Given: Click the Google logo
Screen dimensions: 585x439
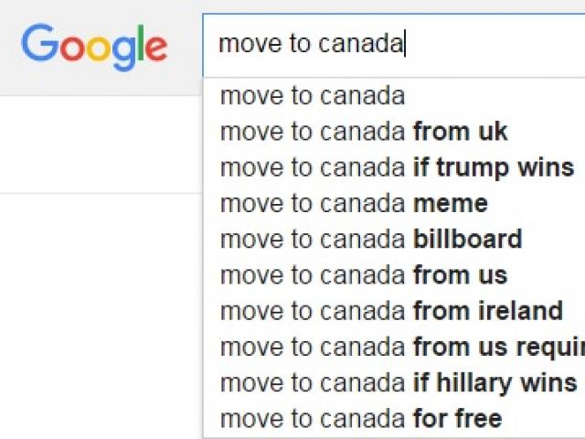Looking at the screenshot, I should click(94, 46).
